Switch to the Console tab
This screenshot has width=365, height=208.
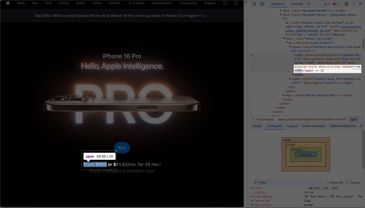297,4
